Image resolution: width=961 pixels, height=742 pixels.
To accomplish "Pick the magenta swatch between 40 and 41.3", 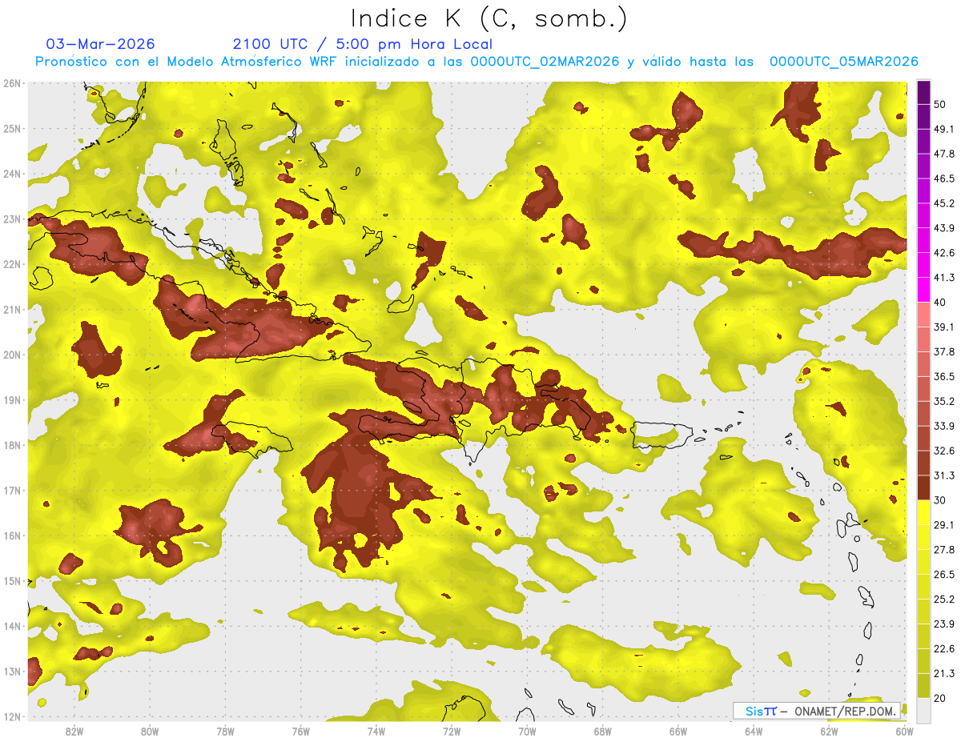I will (923, 290).
